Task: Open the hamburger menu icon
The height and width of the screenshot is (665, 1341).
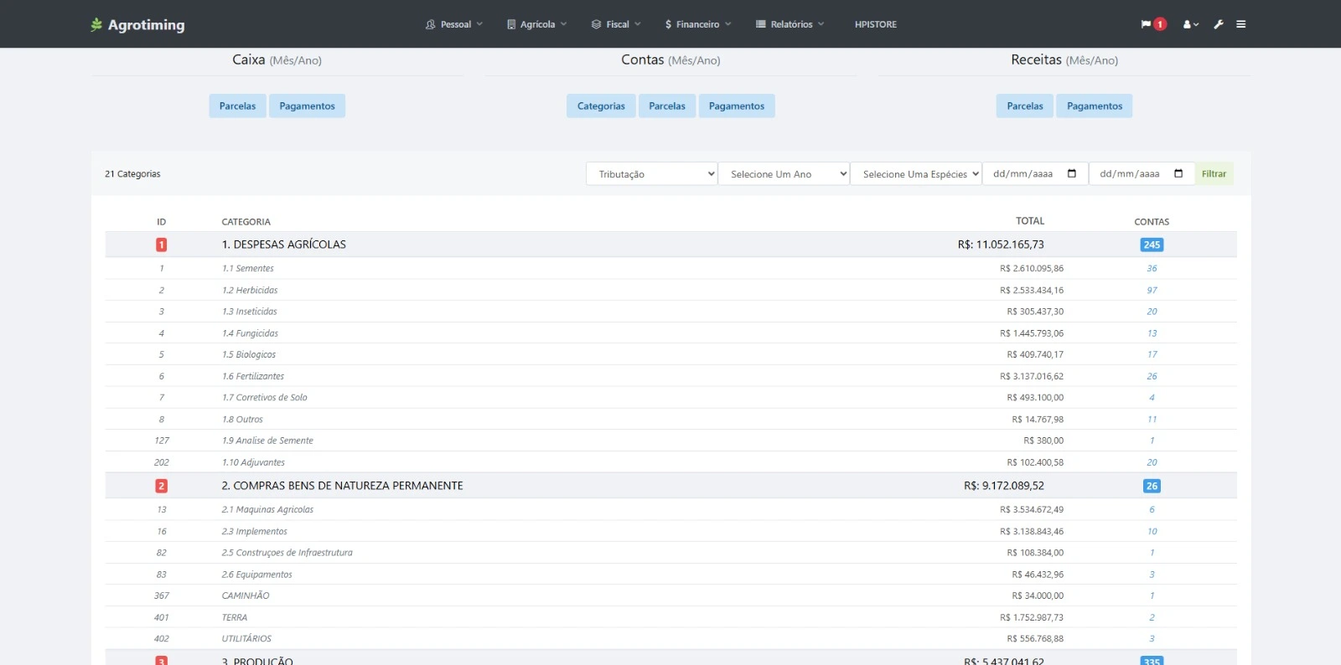Action: (1241, 24)
